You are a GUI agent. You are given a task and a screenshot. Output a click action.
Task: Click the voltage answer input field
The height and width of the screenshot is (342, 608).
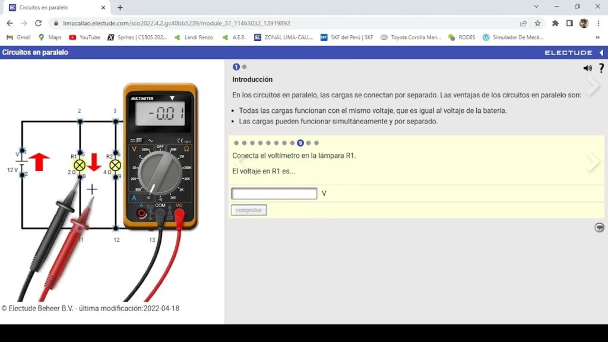pyautogui.click(x=274, y=194)
